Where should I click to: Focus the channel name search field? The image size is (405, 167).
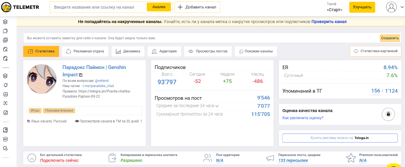point(99,7)
